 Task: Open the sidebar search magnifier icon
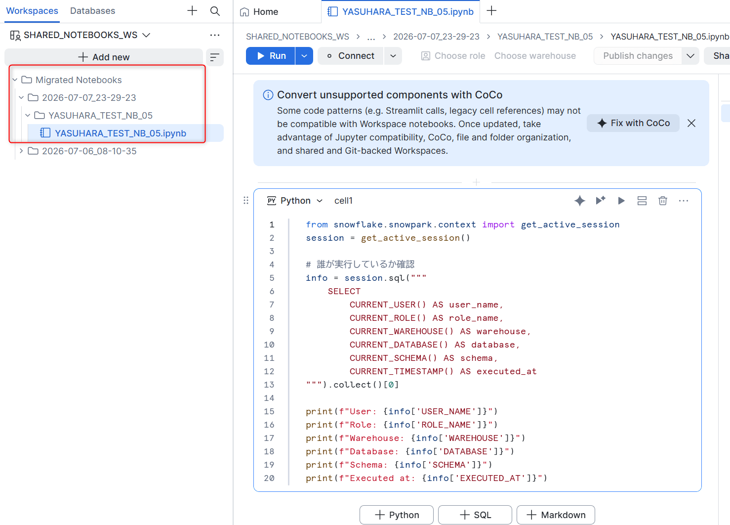[x=215, y=11]
